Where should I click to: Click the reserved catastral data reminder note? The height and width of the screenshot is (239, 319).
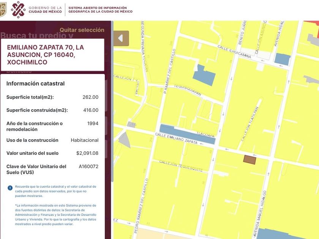click(55, 191)
